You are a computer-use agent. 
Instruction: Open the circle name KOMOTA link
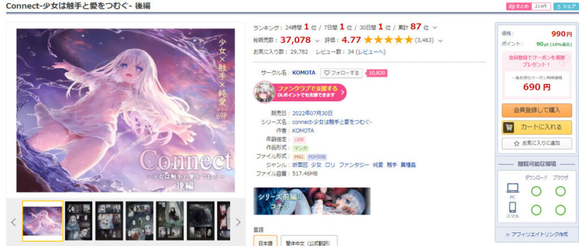pos(304,73)
